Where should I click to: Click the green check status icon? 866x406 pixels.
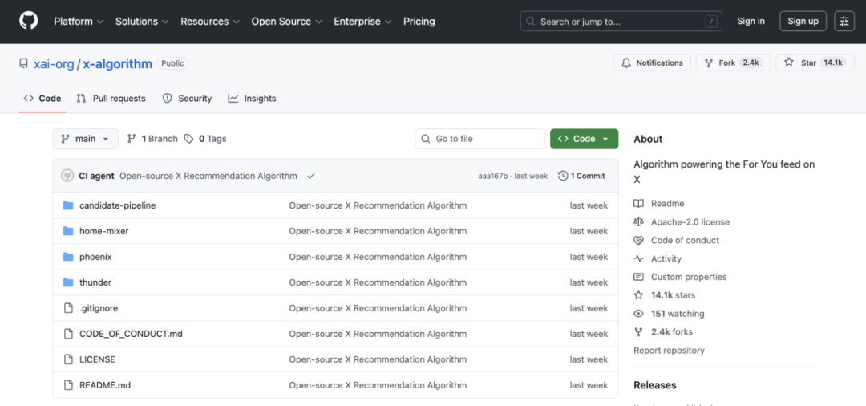pos(310,176)
